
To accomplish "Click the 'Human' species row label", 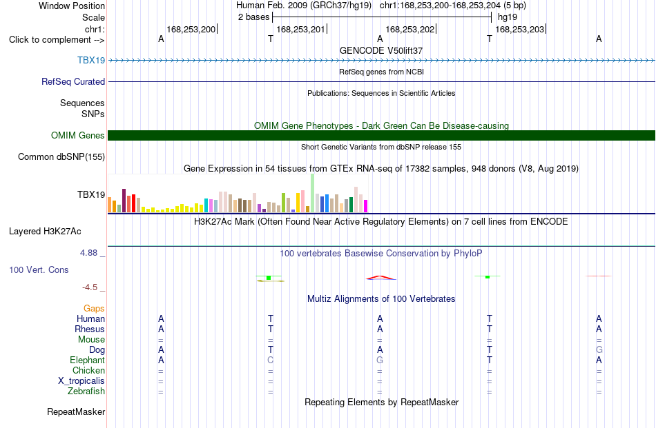I will 90,319.
